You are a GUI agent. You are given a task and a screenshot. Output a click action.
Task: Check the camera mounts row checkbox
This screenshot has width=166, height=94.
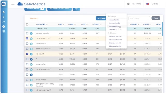tap(27, 33)
